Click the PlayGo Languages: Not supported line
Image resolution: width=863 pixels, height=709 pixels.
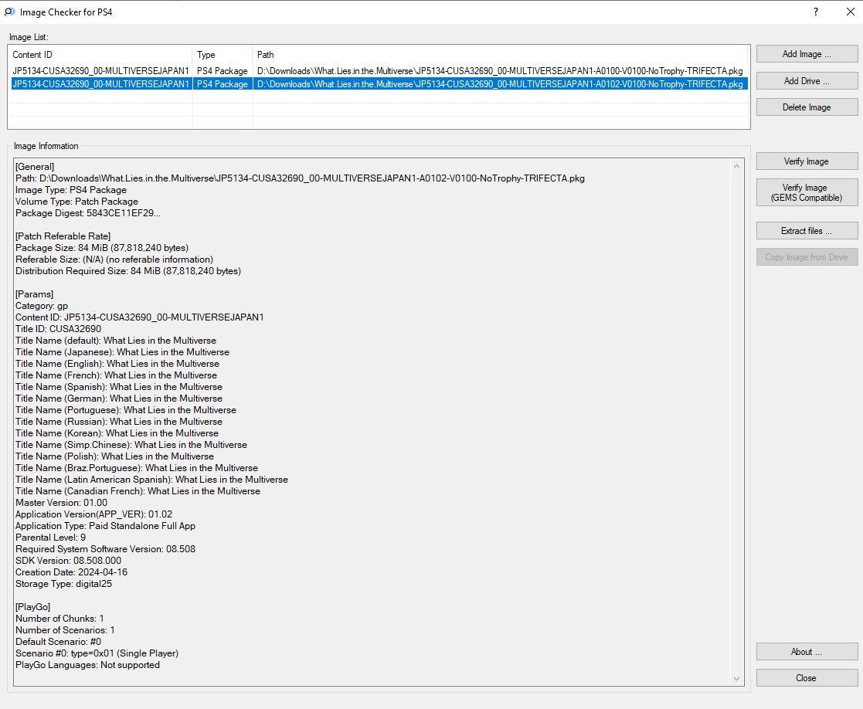click(87, 665)
